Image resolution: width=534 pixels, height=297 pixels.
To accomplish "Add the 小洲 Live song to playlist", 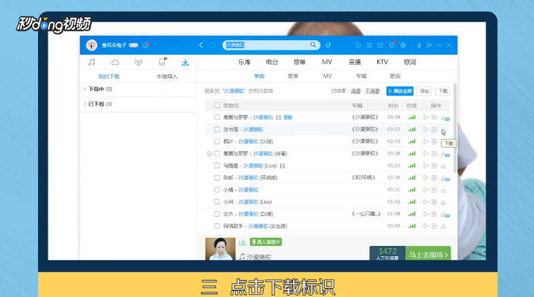I will point(435,202).
